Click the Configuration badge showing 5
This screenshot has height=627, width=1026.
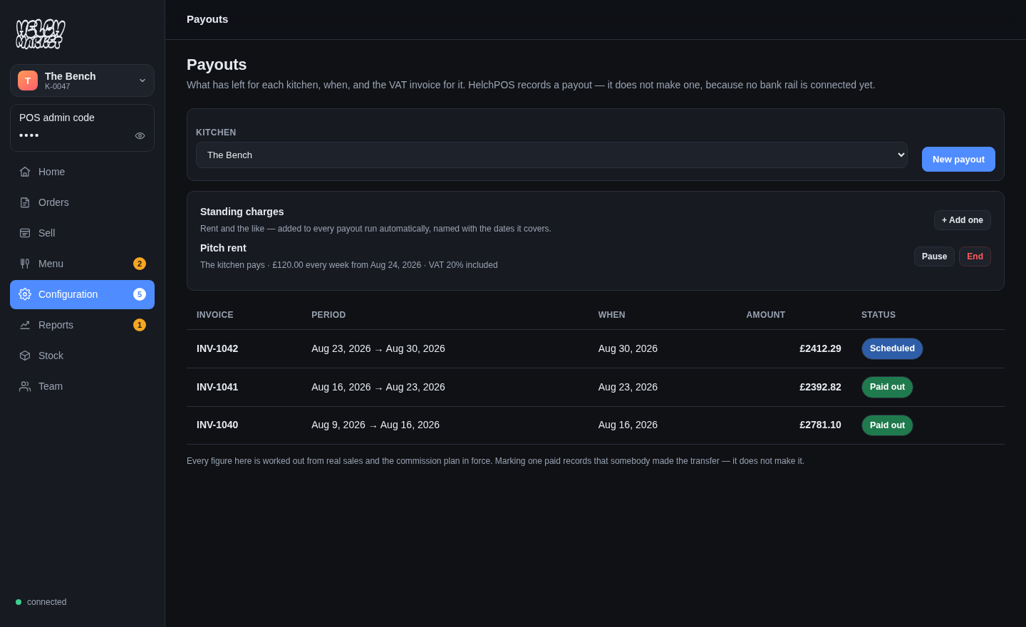click(140, 294)
